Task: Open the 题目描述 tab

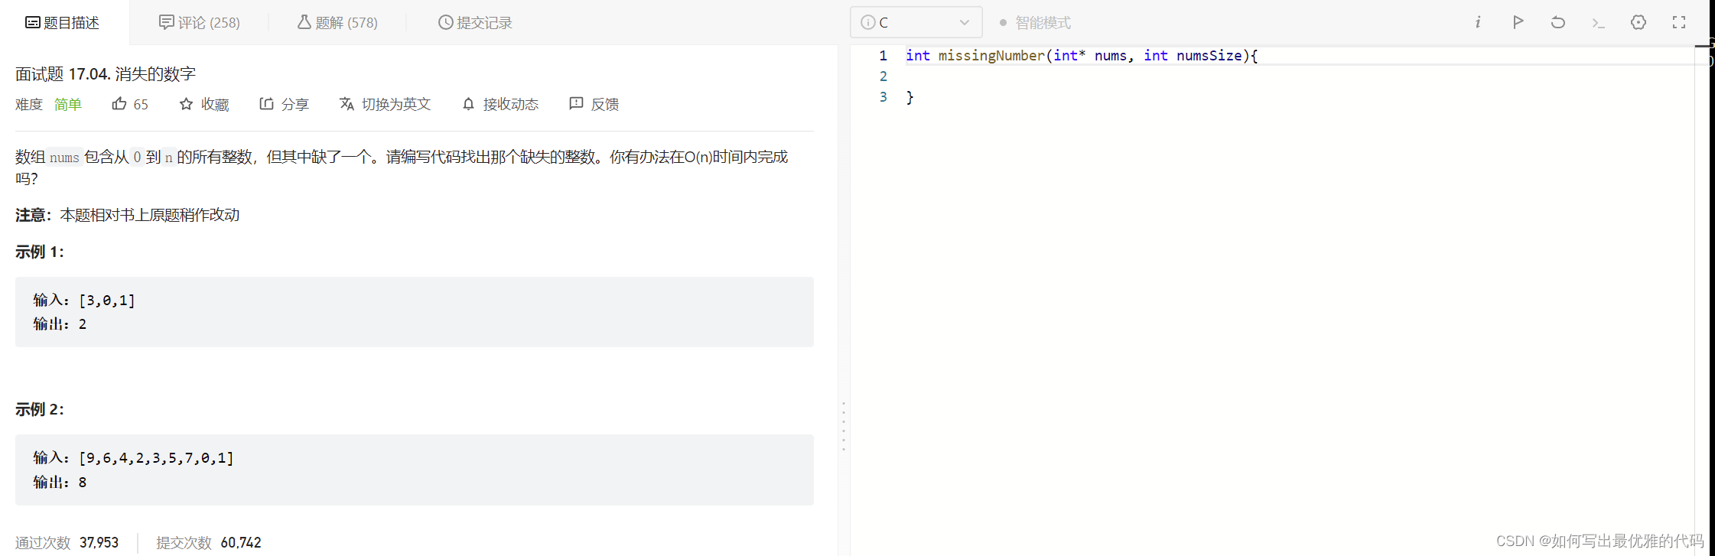Action: coord(63,23)
